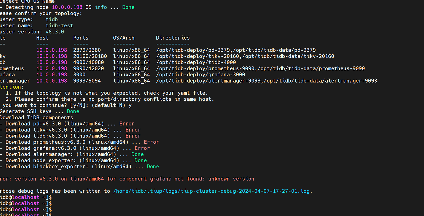Click the 'Download TiDB components' line
Image resolution: width=424 pixels, height=216 pixels.
pyautogui.click(x=37, y=118)
